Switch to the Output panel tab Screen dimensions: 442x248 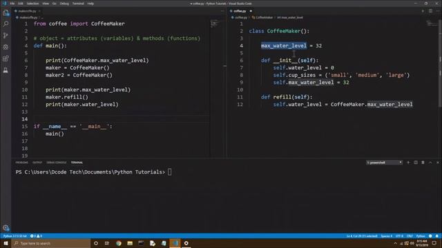tap(37, 163)
